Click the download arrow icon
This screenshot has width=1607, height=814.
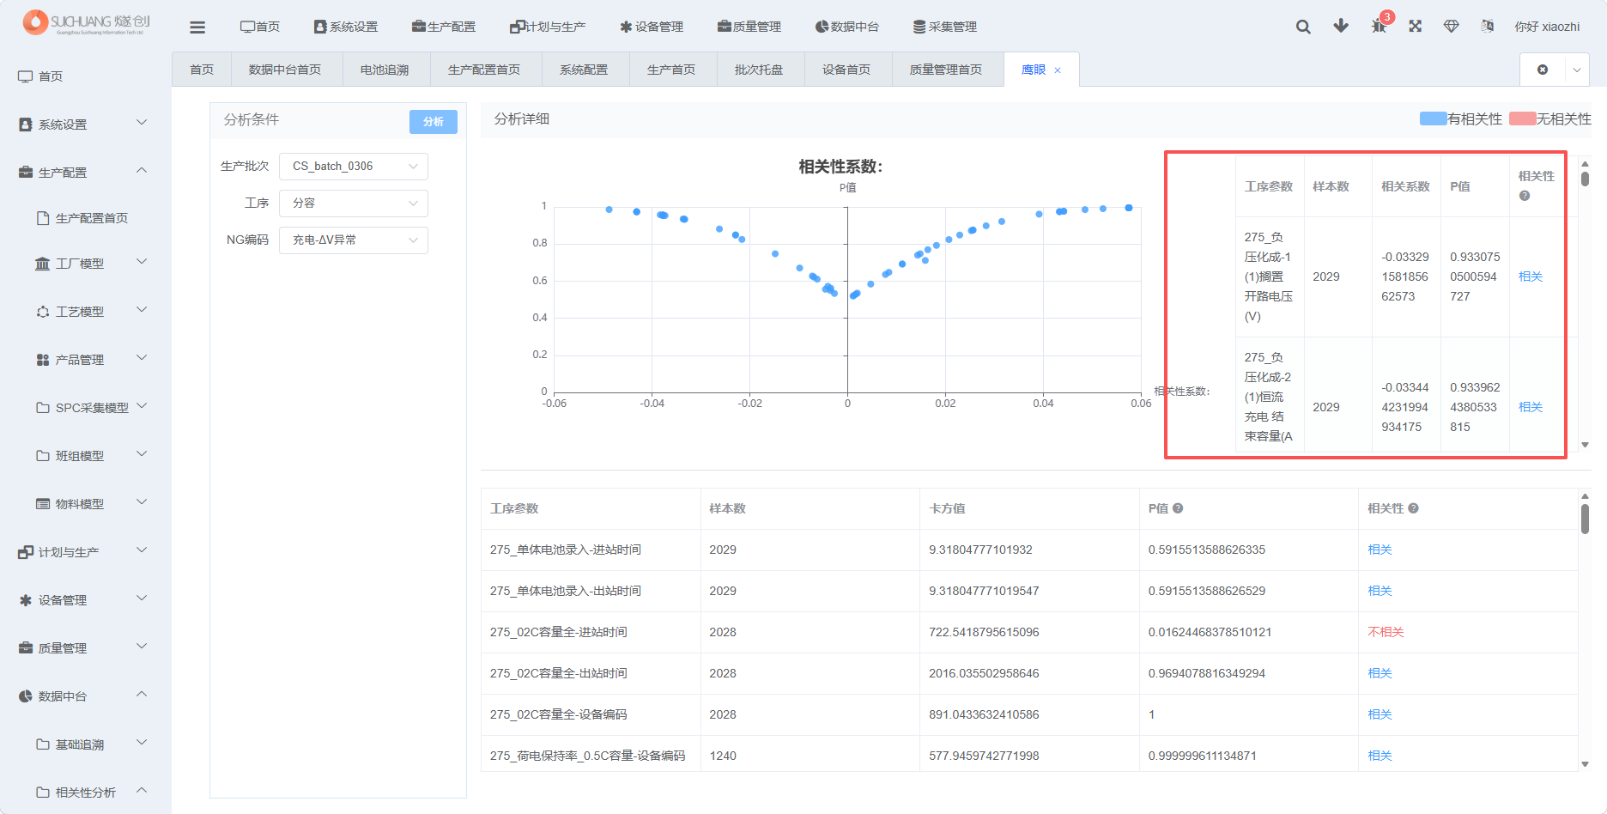pyautogui.click(x=1341, y=27)
